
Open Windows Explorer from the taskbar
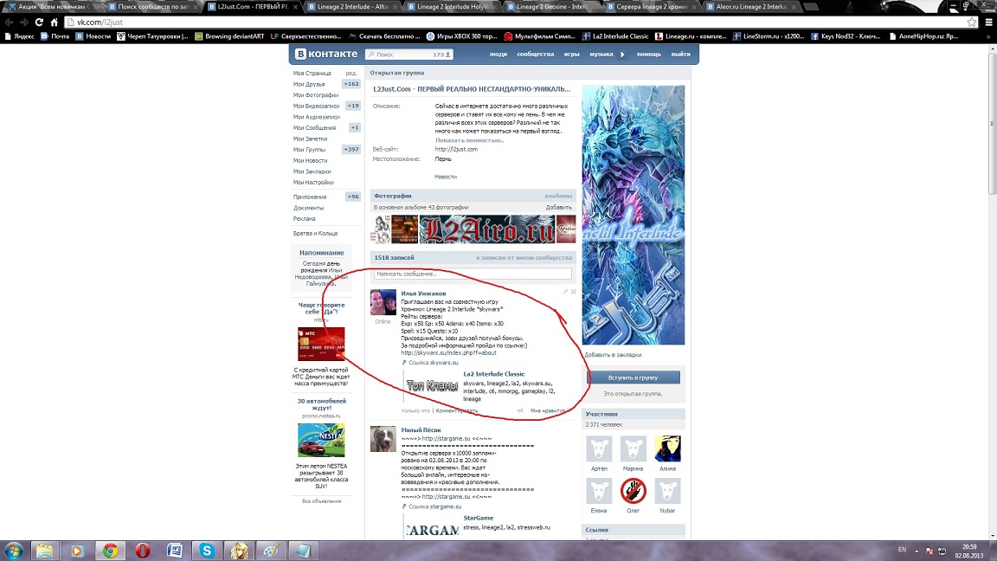(x=44, y=551)
